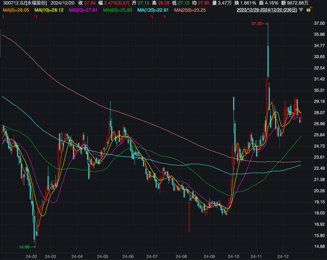
Task: Click the red event flag below MA(5) label
Action: click(3, 17)
